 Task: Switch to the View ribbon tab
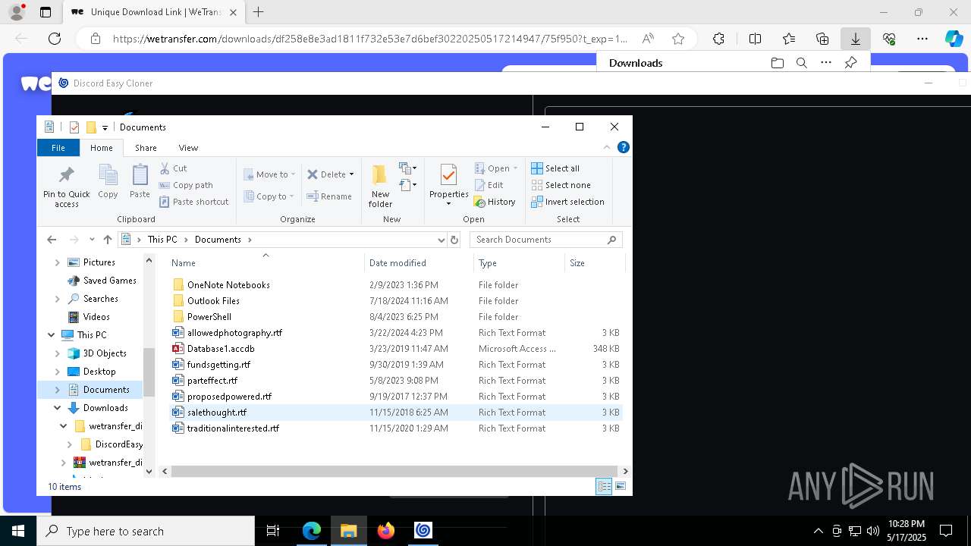(188, 148)
